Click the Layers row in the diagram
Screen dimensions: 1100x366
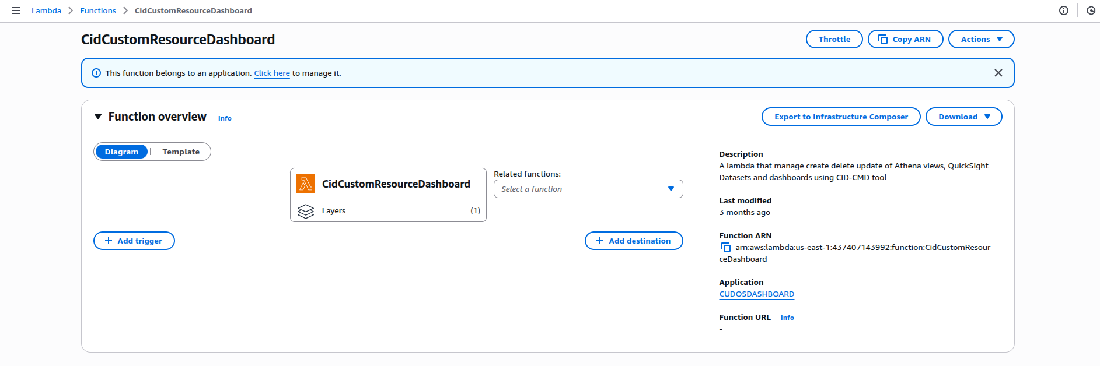point(388,211)
